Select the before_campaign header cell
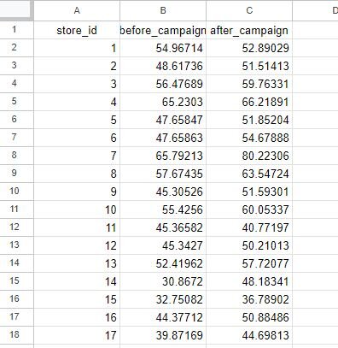Screen dimensions: 338x348 click(163, 30)
